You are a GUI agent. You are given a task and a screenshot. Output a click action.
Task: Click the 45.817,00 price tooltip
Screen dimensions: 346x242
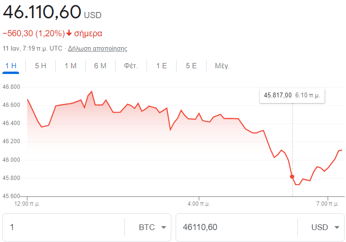click(292, 95)
